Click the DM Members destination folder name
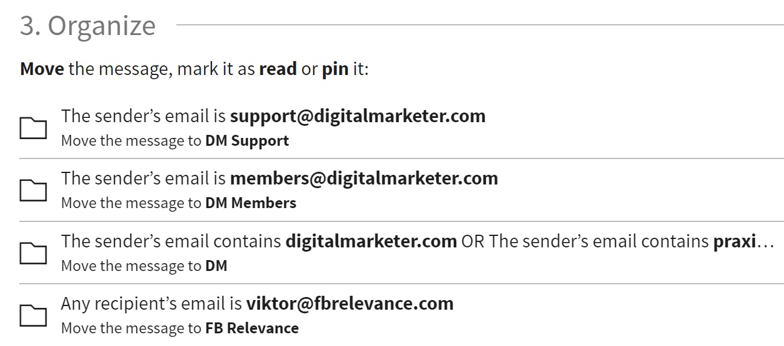This screenshot has height=346, width=784. (251, 203)
